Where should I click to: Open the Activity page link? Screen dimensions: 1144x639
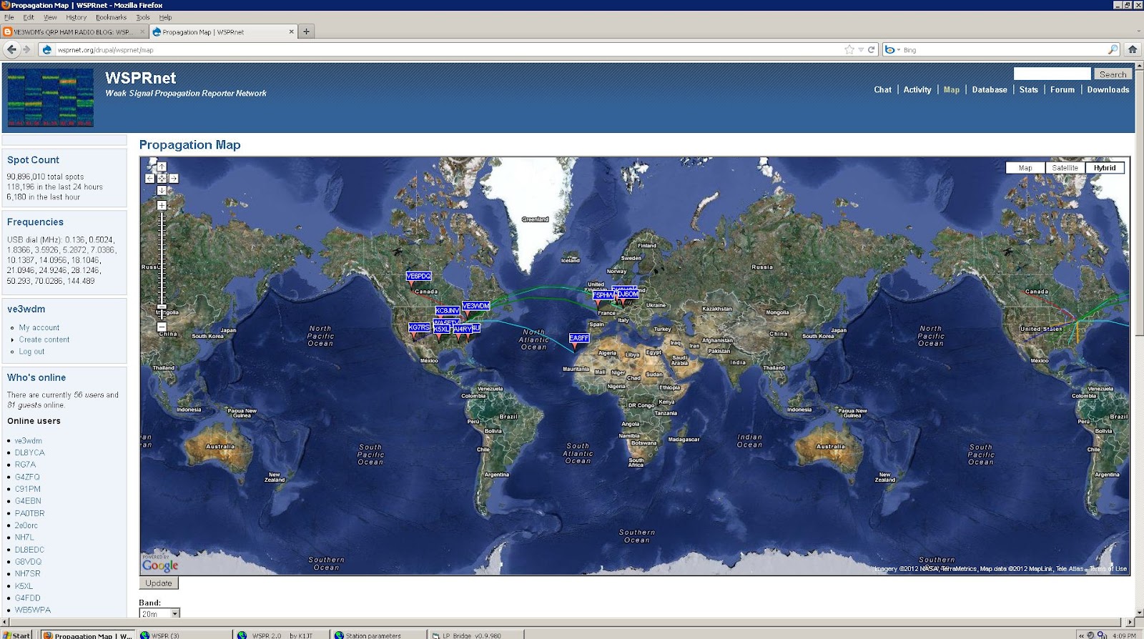click(917, 90)
